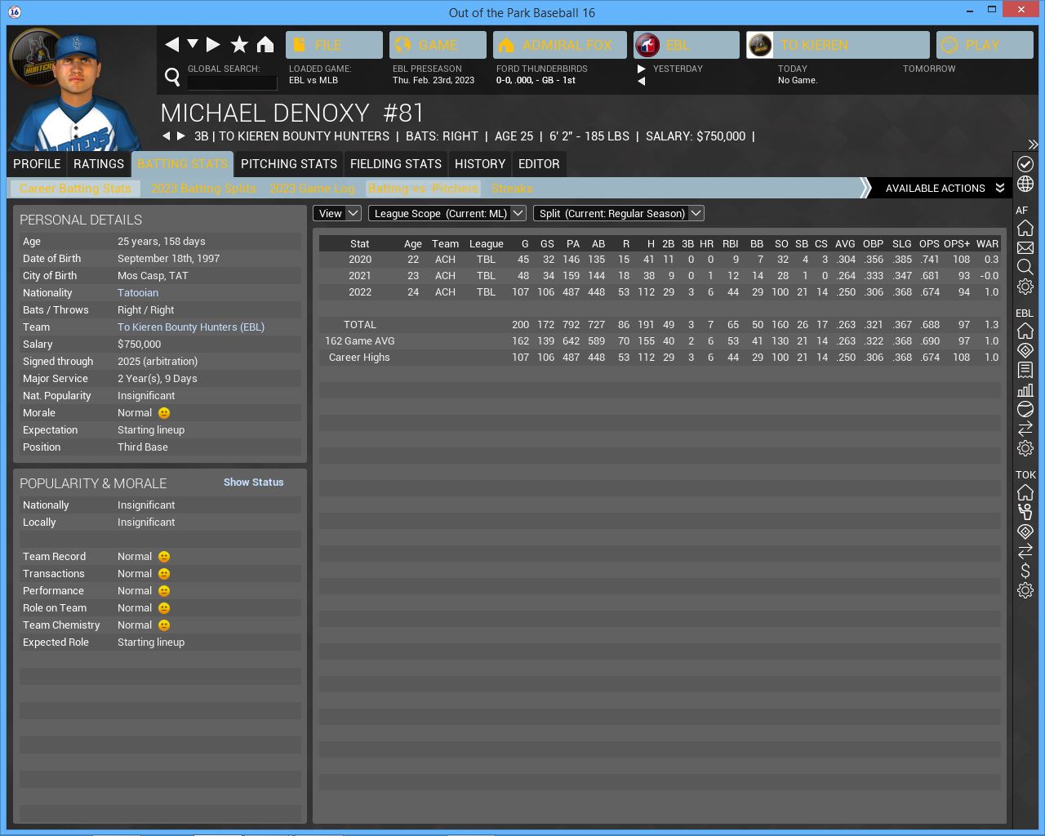The height and width of the screenshot is (836, 1045).
Task: Open the PITCHING STATS tab
Action: click(x=289, y=164)
